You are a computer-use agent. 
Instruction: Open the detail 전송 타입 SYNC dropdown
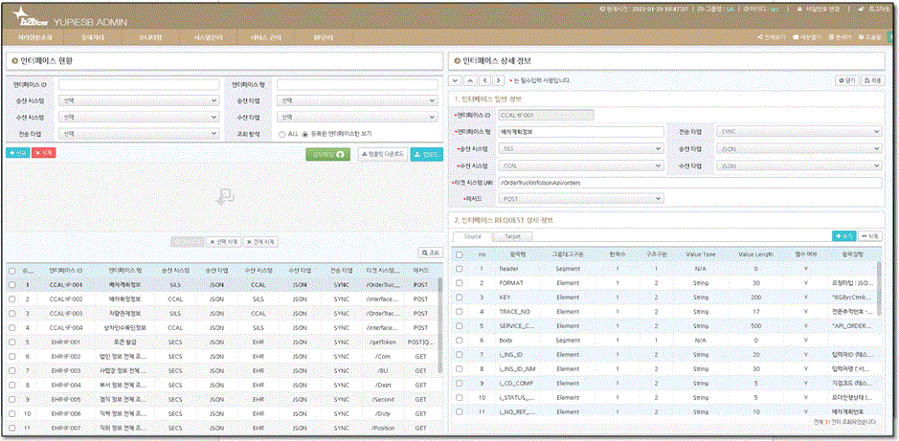[x=799, y=132]
